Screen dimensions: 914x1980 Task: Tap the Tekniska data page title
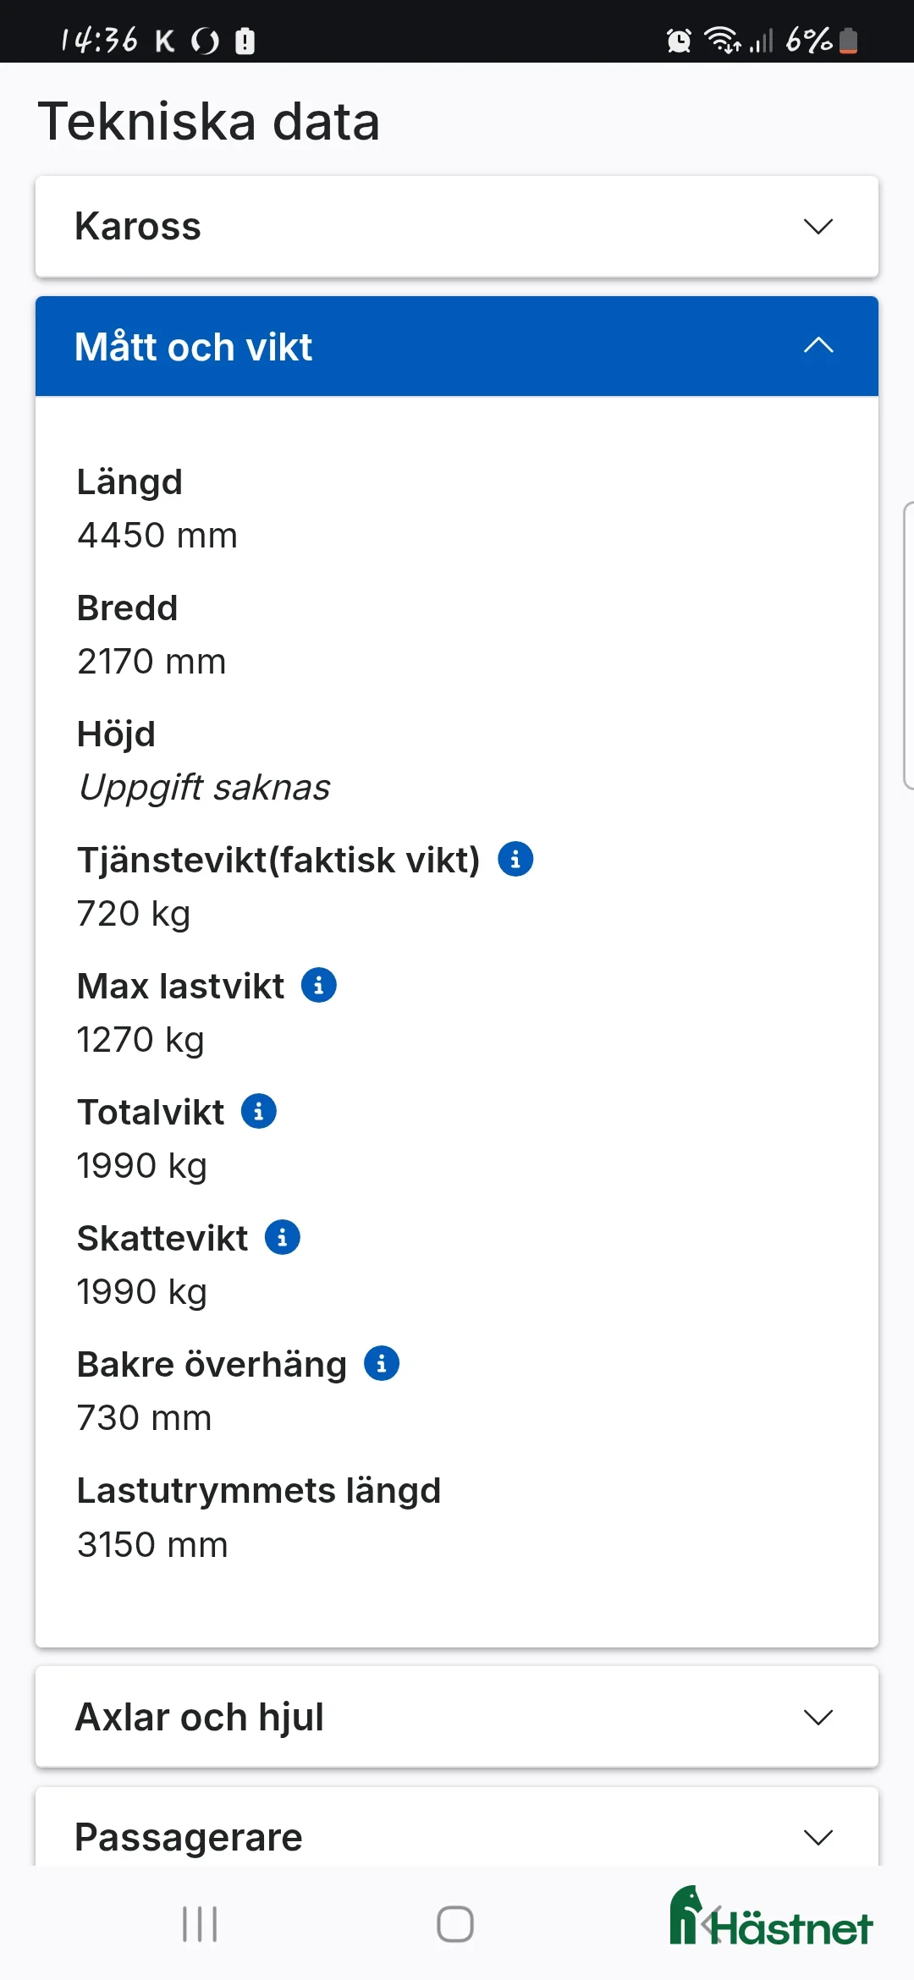coord(209,121)
